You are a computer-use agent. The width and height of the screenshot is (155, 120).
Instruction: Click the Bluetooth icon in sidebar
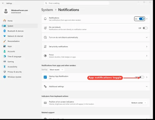coord(5,31)
